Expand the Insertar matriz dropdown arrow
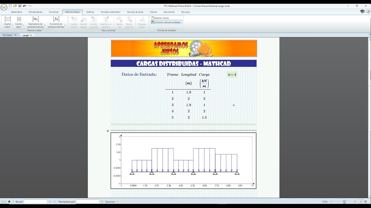Screen dimensions: 371x208 pos(12,25)
